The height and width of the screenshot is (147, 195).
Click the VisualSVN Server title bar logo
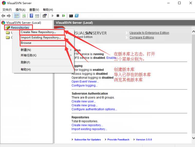4,3
